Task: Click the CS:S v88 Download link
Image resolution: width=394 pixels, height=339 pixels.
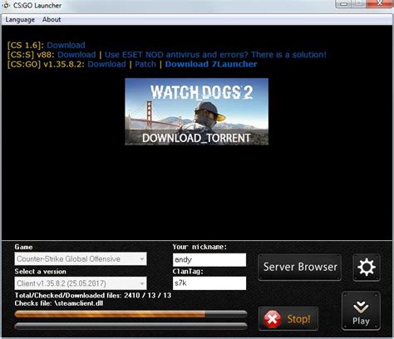Action: (x=76, y=55)
